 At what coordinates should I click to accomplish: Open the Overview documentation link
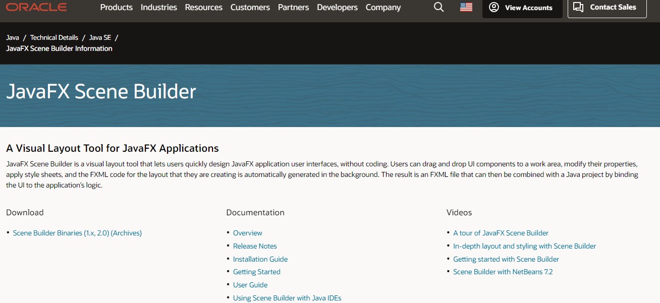[x=248, y=233]
